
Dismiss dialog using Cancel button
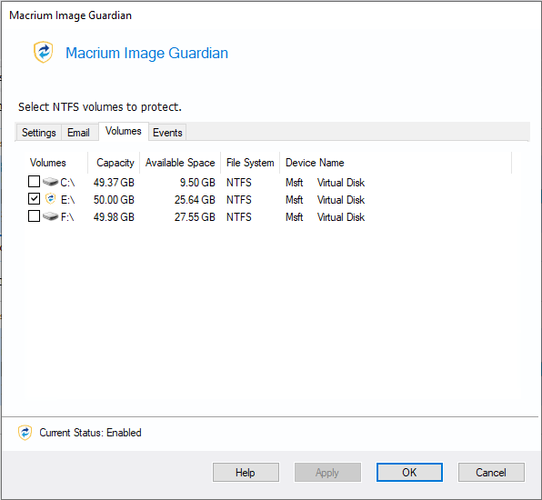point(491,473)
